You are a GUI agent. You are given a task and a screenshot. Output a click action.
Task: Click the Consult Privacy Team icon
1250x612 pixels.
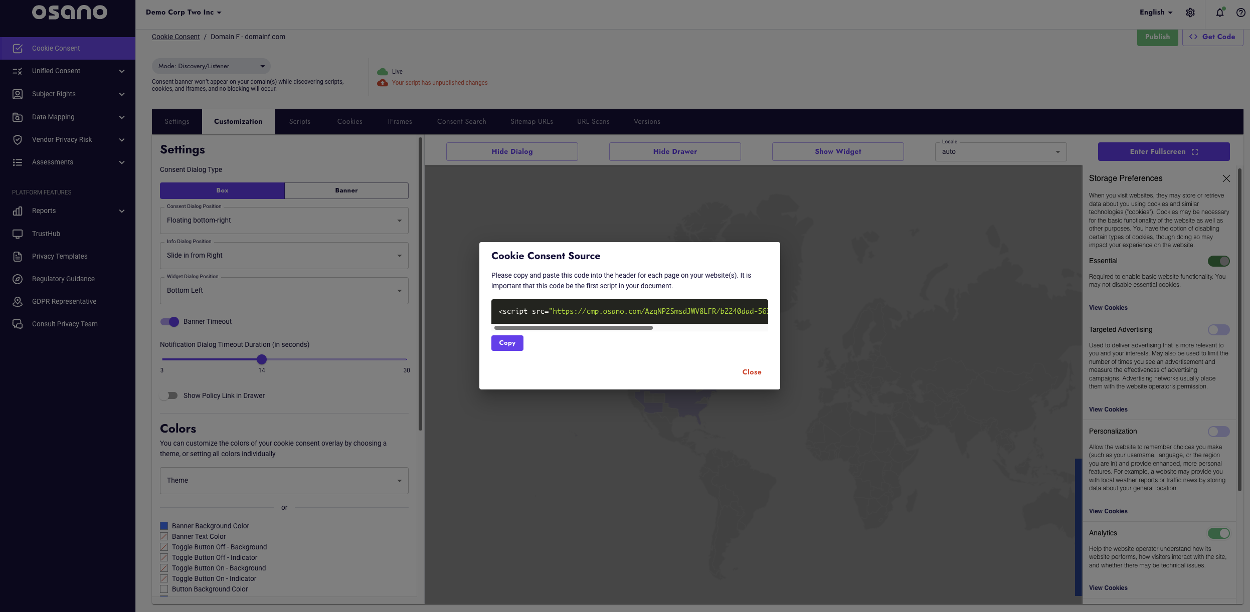point(18,324)
